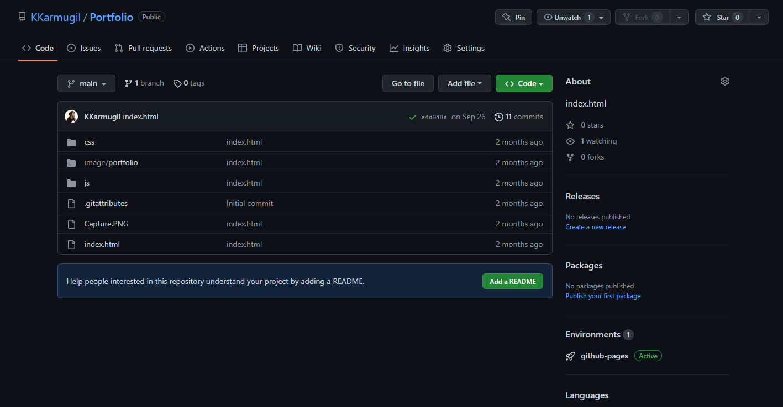The image size is (783, 407).
Task: Click the branch icon beside 1 branch
Action: click(x=129, y=83)
